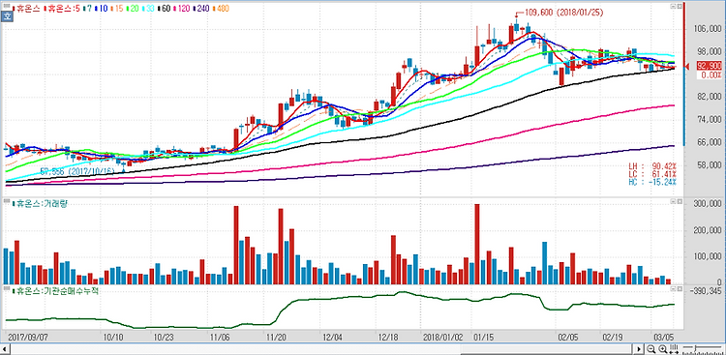The image size is (726, 355).
Task: Click the 300,000 volume axis label
Action: pyautogui.click(x=709, y=204)
